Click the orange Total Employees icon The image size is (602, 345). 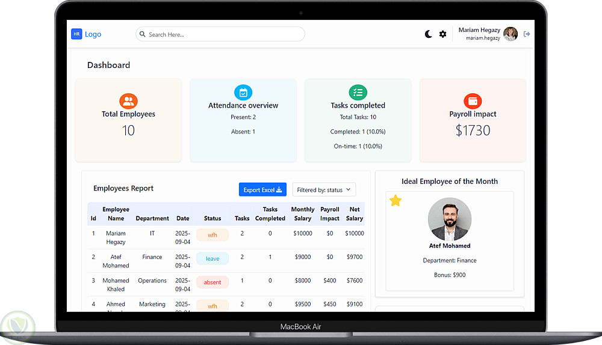point(128,101)
